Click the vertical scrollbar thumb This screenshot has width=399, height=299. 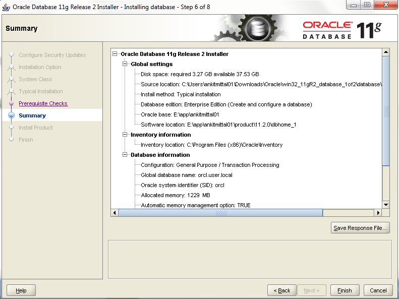point(386,111)
